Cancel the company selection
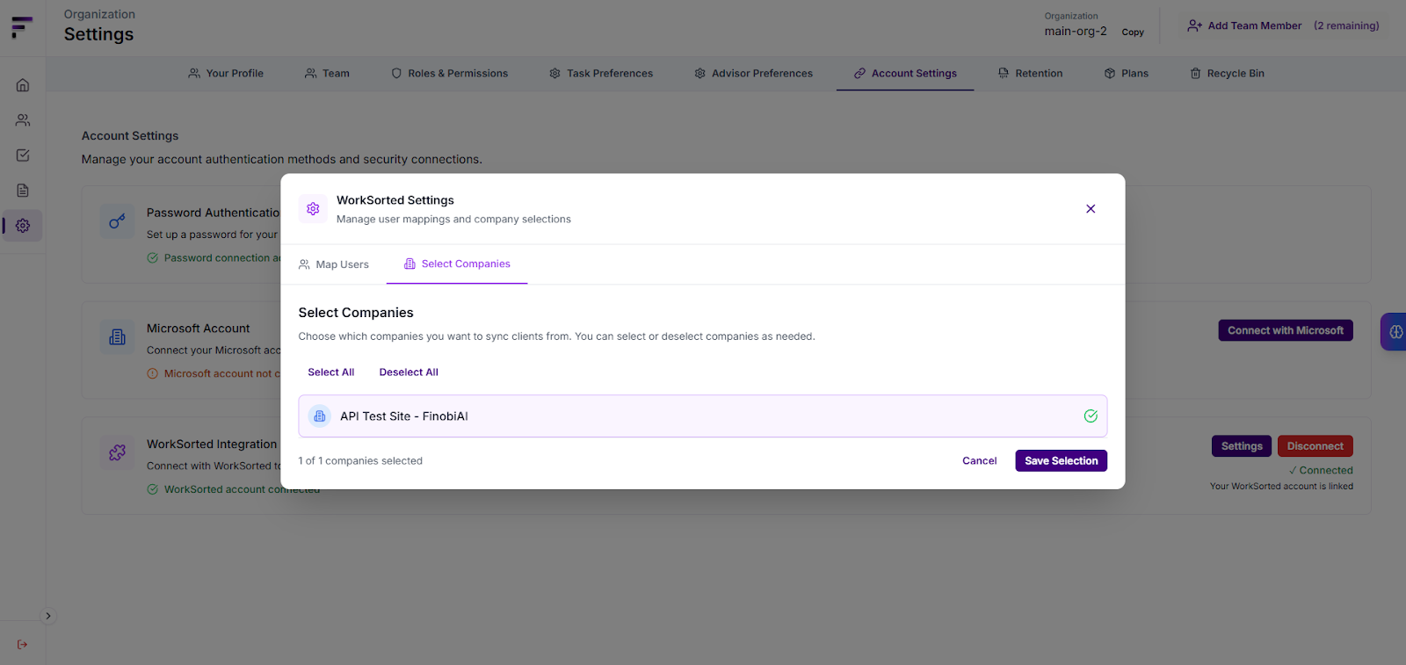This screenshot has height=665, width=1406. coord(980,461)
